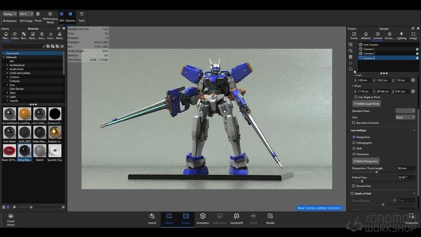421x237 pixels.
Task: Click the Import button in toolbar
Action: 152,219
